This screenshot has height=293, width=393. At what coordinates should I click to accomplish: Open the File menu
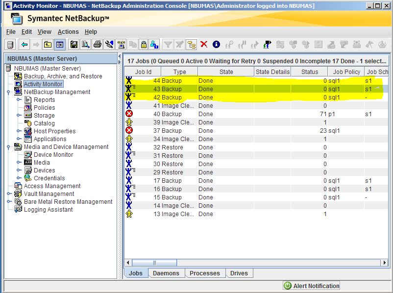point(11,32)
